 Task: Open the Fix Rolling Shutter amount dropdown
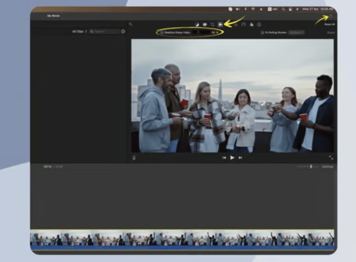[296, 33]
